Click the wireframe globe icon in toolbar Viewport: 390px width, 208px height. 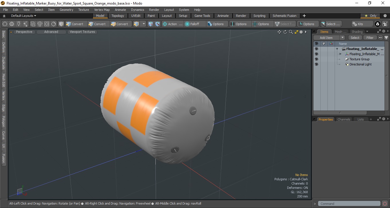[12, 24]
